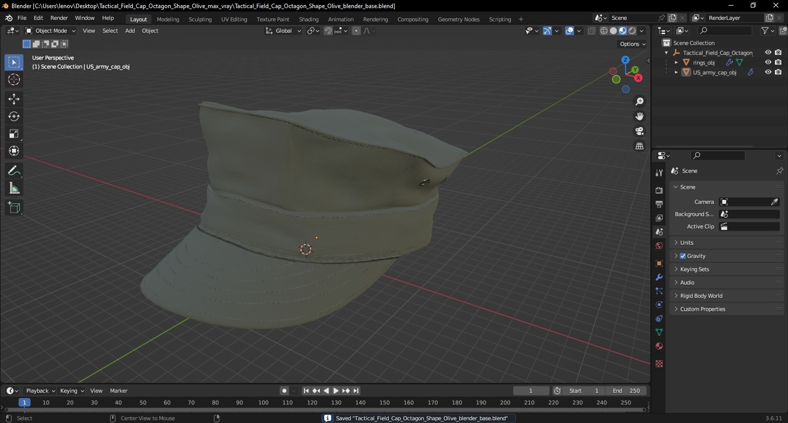
Task: Open the Render properties tab
Action: [659, 191]
